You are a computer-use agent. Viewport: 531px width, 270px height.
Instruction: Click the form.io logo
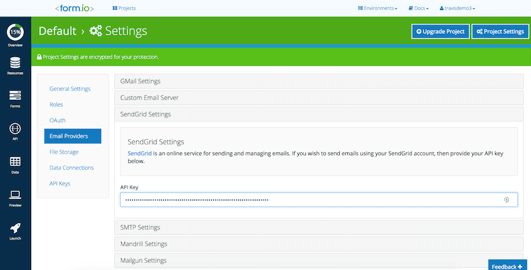coord(75,8)
